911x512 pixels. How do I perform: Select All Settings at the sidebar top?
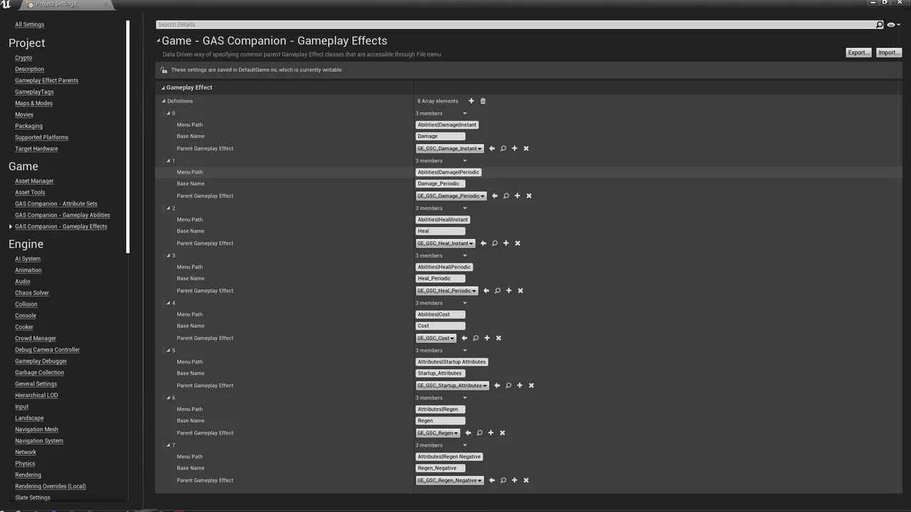point(29,24)
